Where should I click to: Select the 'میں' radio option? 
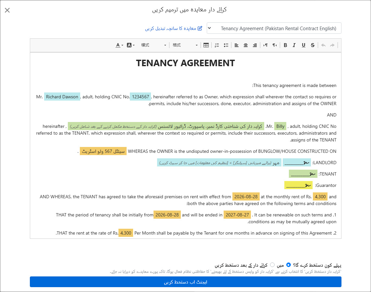[289, 265]
